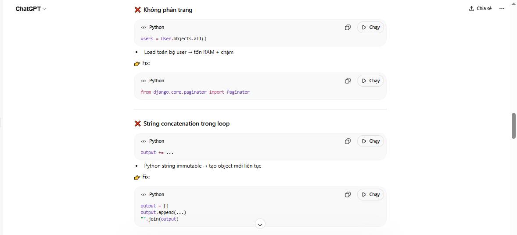The image size is (517, 235).
Task: Share the conversation via Chia sẻ
Action: coord(480,8)
